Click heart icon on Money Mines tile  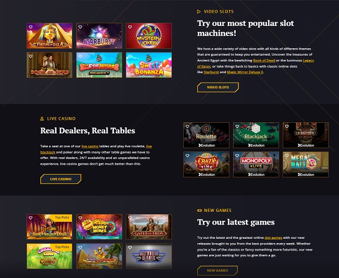click(80, 218)
